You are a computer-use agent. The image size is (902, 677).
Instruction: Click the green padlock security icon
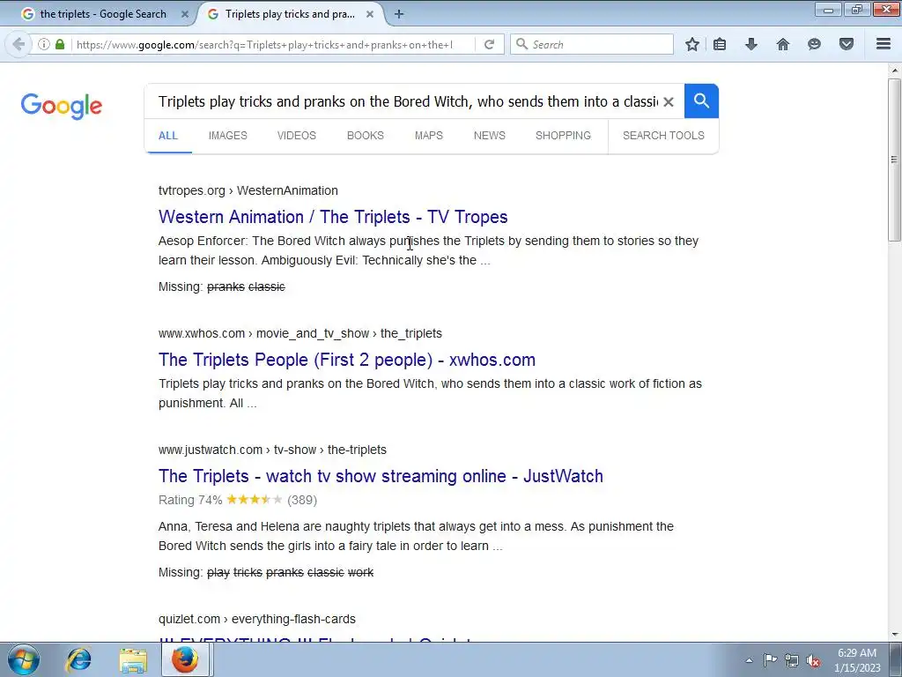pos(60,44)
